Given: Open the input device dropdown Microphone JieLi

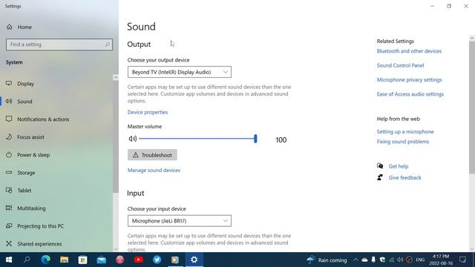Looking at the screenshot, I should pyautogui.click(x=180, y=221).
